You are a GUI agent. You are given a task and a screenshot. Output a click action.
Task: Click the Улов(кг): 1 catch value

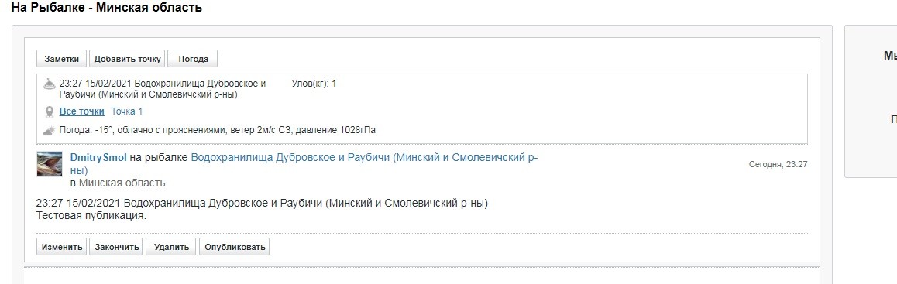pyautogui.click(x=314, y=84)
